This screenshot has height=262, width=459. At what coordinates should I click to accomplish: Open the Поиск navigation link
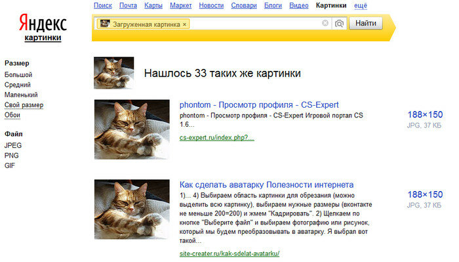click(103, 5)
